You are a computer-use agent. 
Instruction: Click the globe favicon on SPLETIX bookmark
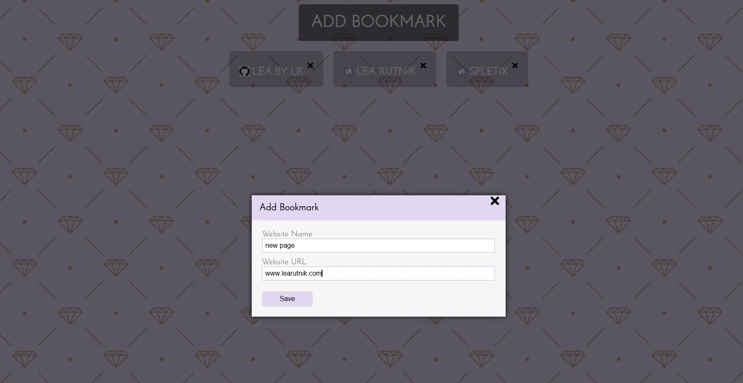click(x=461, y=71)
